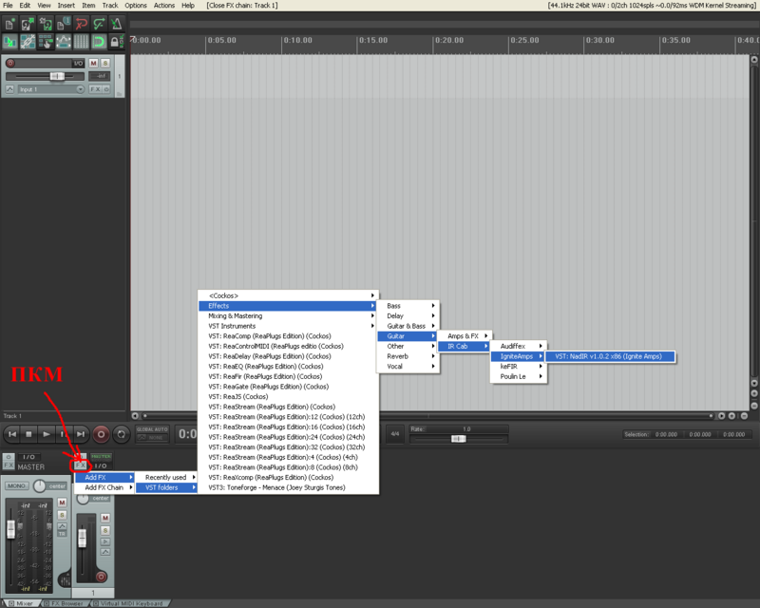
Task: Click the padlock locking icon in the toolbar
Action: (x=116, y=43)
